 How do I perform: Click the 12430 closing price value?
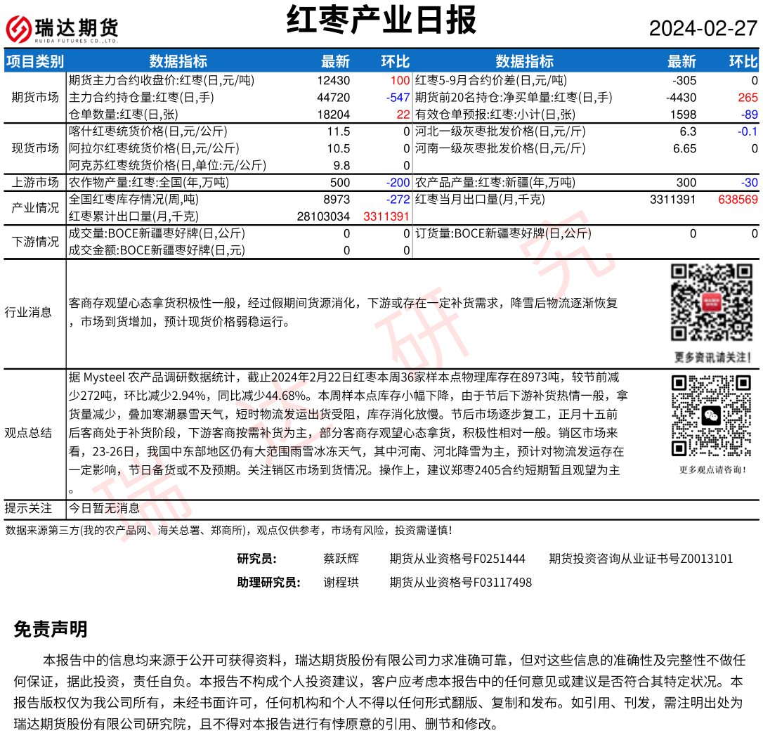[333, 81]
